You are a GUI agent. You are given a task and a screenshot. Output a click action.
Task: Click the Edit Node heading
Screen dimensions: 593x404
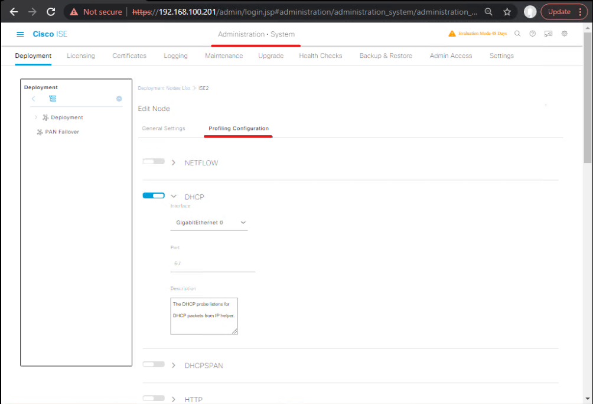[154, 109]
